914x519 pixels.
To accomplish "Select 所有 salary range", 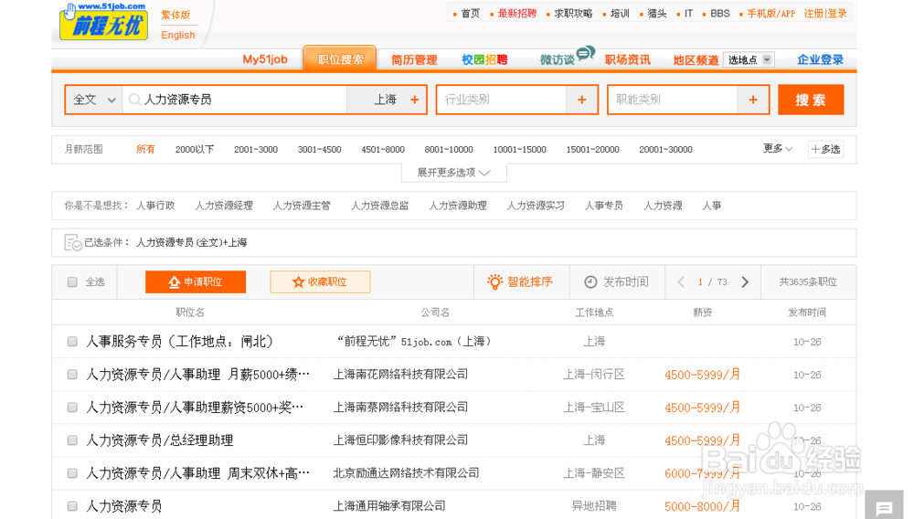I will pos(145,149).
